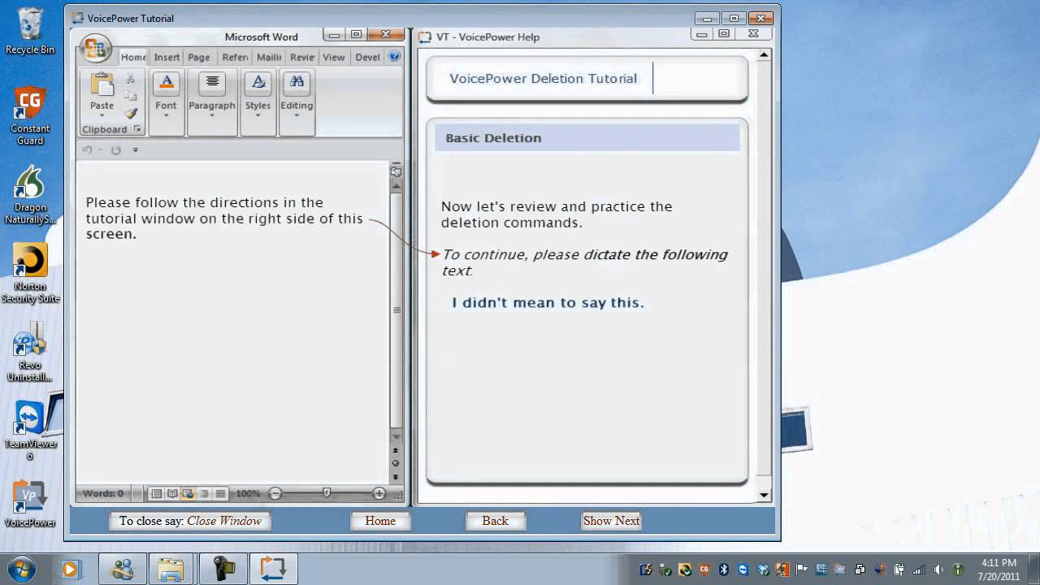Screen dimensions: 1040x585
Task: Open the Undo history dropdown arrow
Action: 100,149
